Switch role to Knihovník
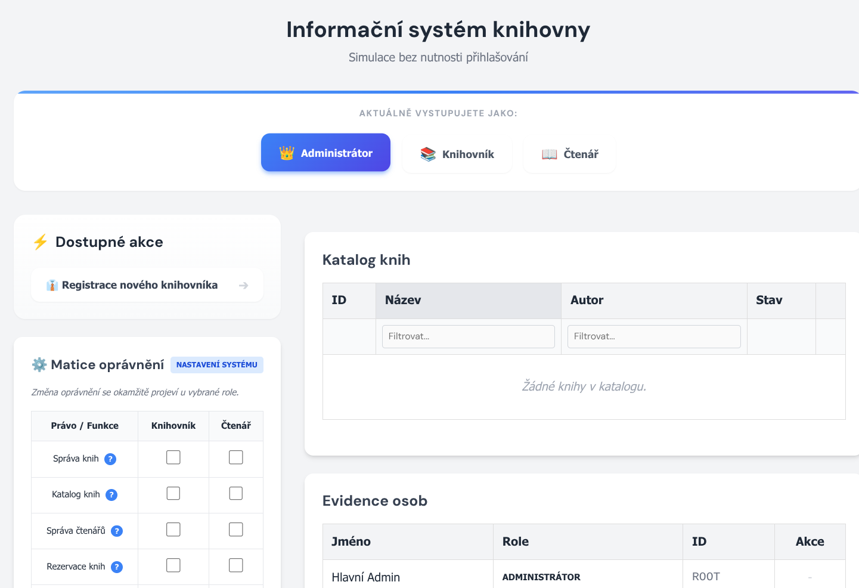Viewport: 859px width, 588px height. 457,154
